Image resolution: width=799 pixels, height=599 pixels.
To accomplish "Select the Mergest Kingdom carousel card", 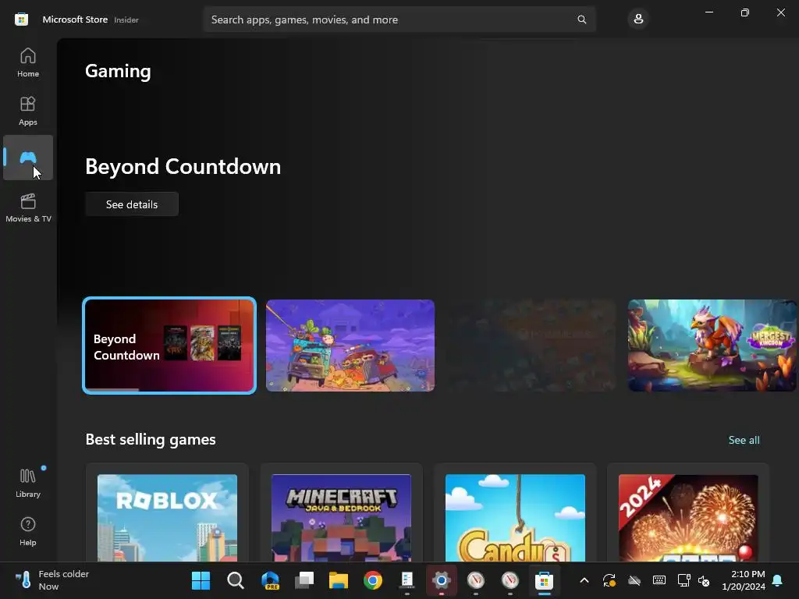I will click(x=712, y=346).
